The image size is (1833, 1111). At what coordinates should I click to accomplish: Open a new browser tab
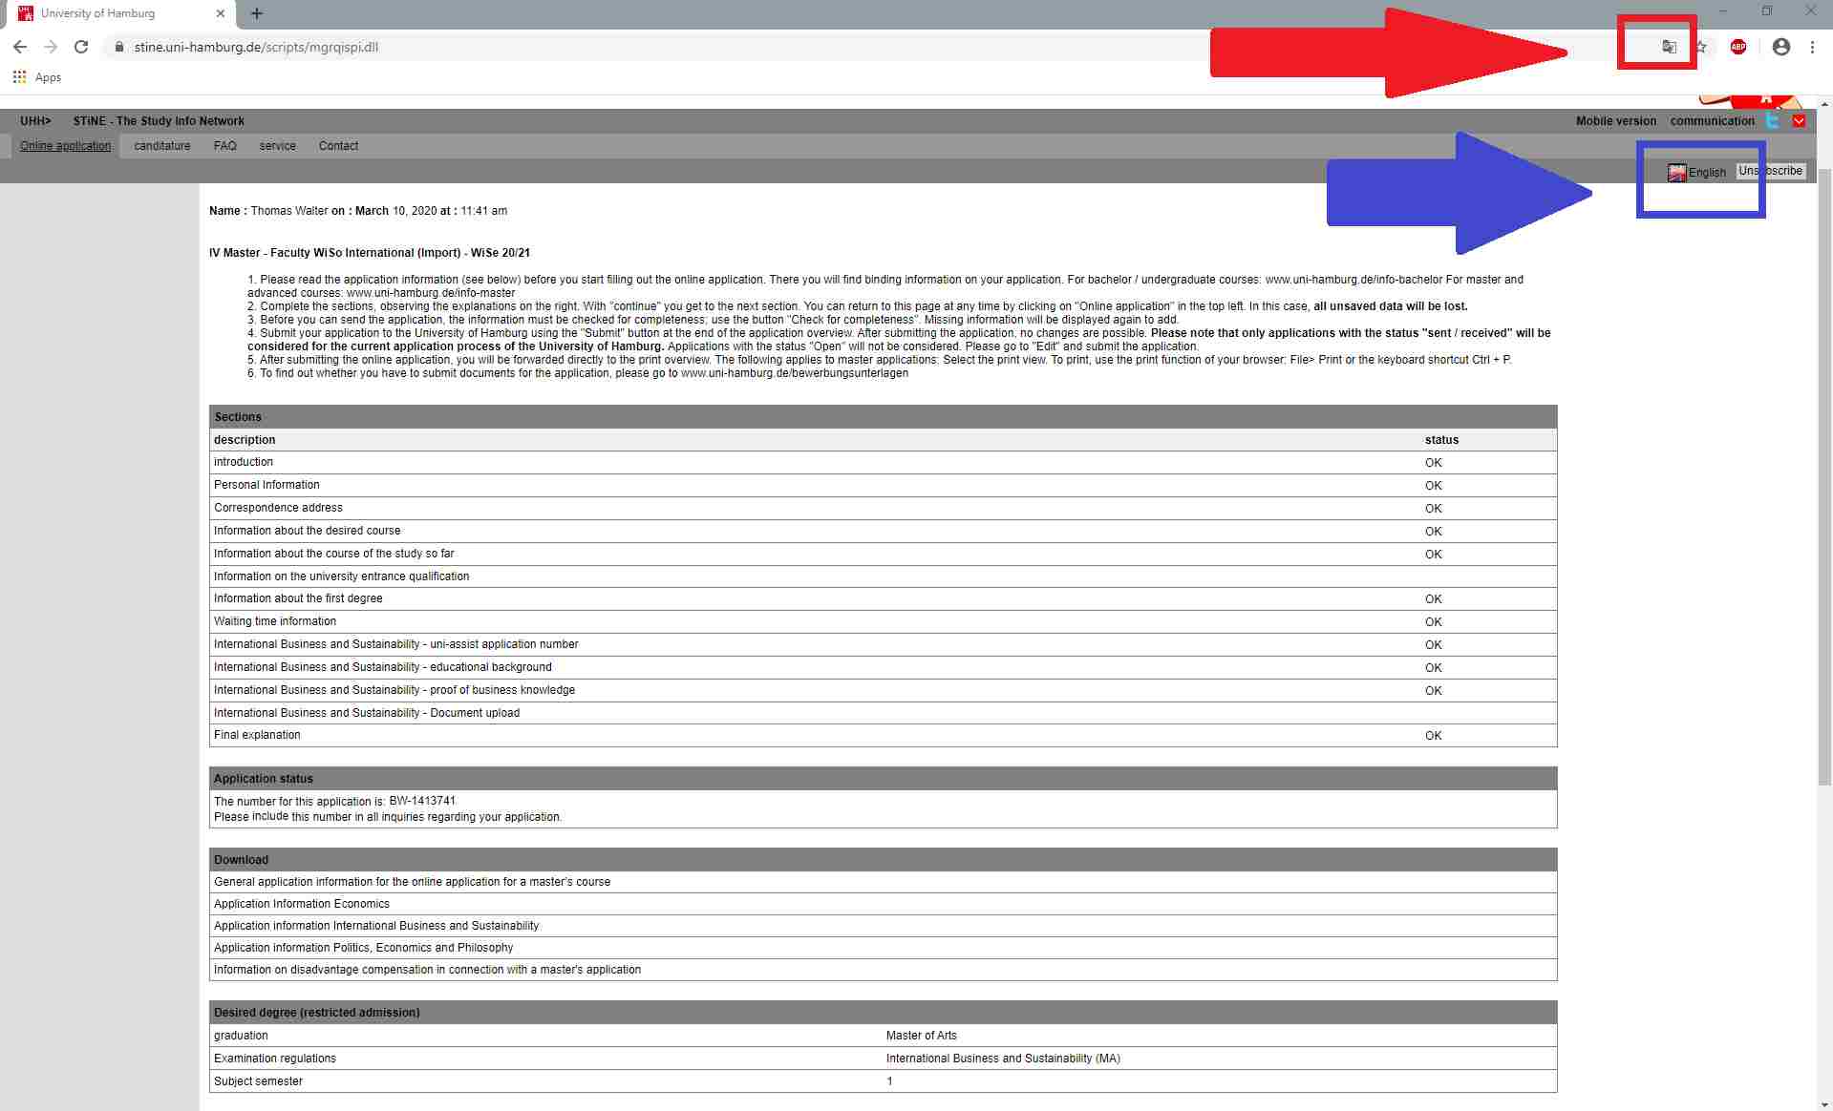(257, 13)
